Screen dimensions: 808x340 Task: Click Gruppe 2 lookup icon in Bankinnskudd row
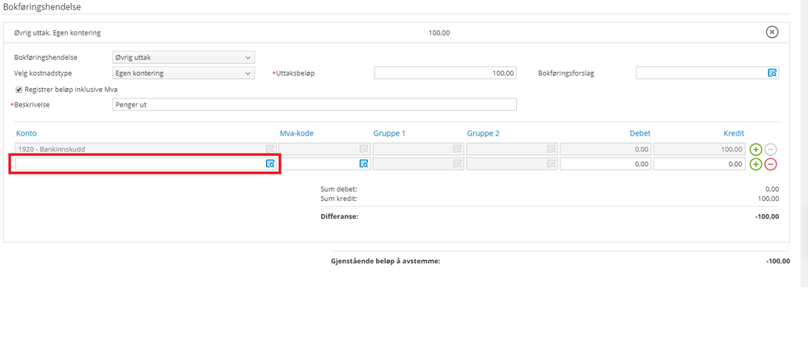click(552, 149)
